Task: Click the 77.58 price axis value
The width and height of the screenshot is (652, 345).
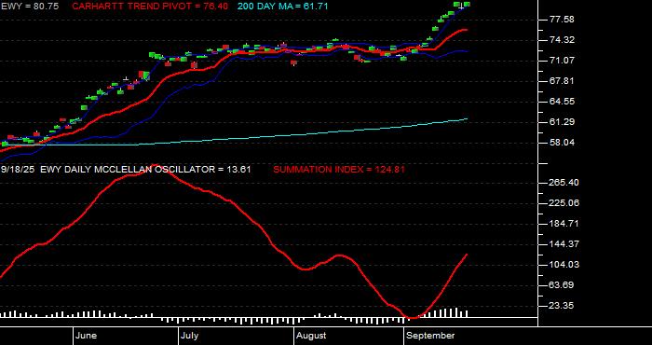Action: pos(562,20)
